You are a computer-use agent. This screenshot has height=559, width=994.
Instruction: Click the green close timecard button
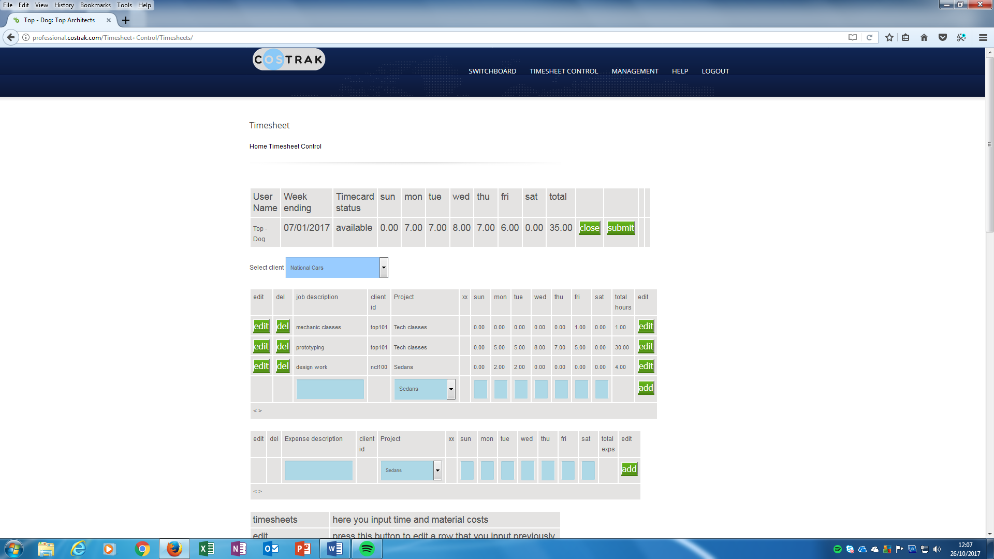point(590,228)
